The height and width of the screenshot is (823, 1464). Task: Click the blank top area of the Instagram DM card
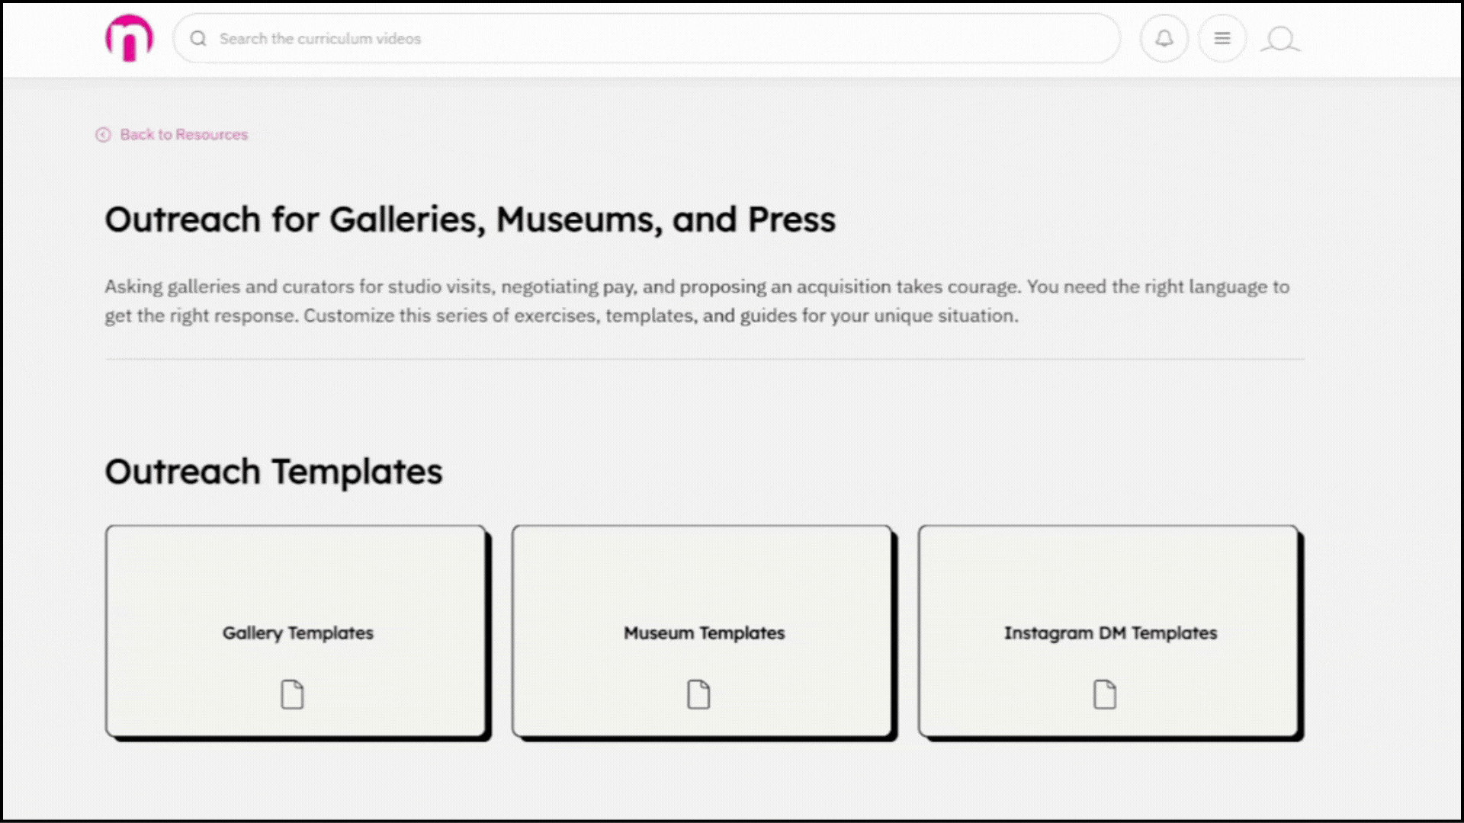tap(1108, 568)
